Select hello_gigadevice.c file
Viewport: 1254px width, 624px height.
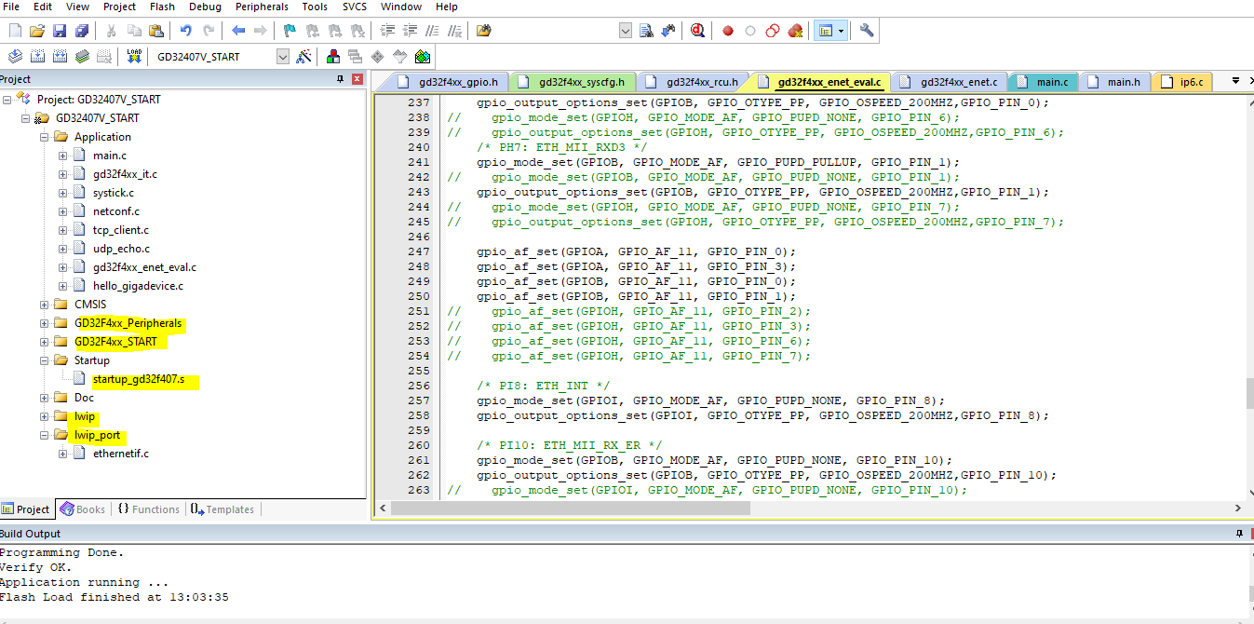138,286
